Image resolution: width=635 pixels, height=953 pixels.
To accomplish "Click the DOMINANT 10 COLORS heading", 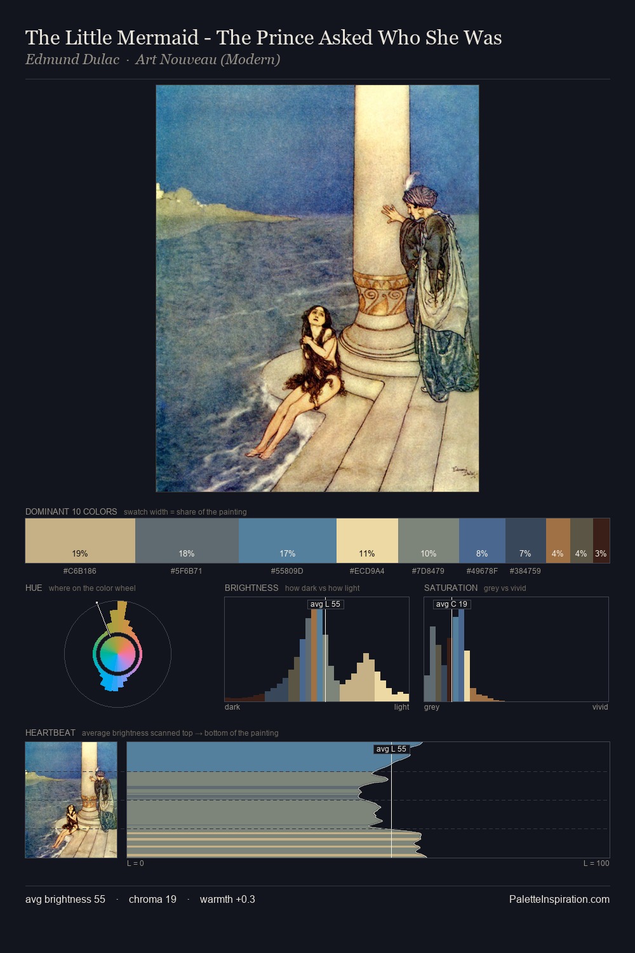I will 71,511.
